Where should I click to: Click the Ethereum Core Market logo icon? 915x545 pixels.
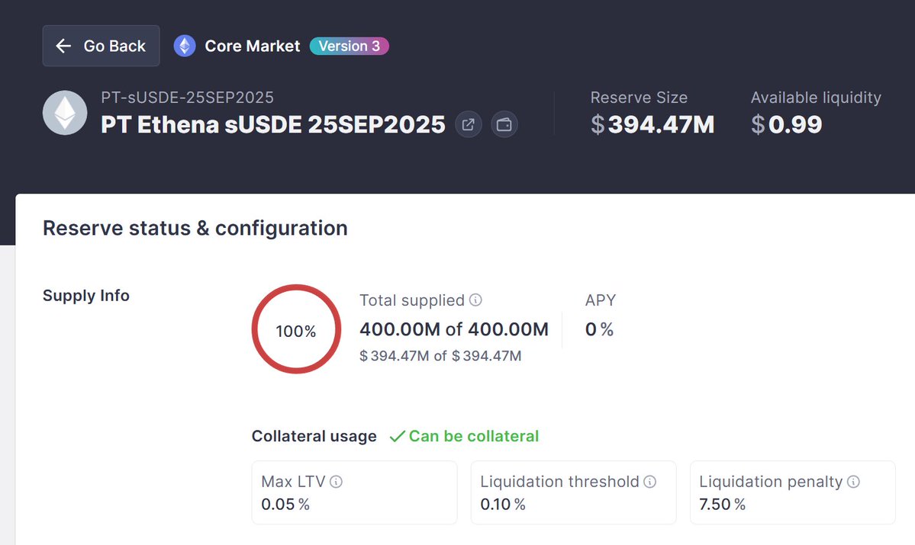pyautogui.click(x=185, y=46)
